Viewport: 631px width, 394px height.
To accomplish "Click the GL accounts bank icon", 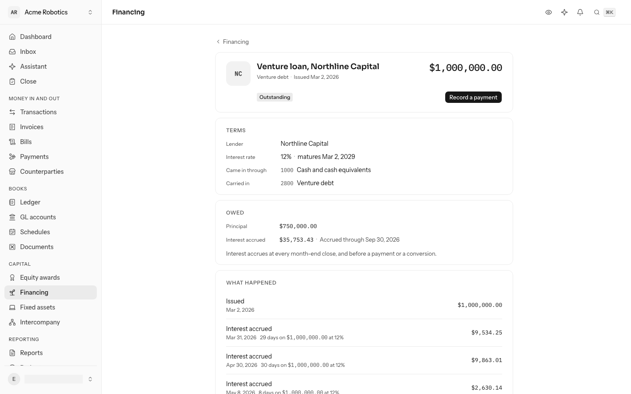I will (x=12, y=217).
